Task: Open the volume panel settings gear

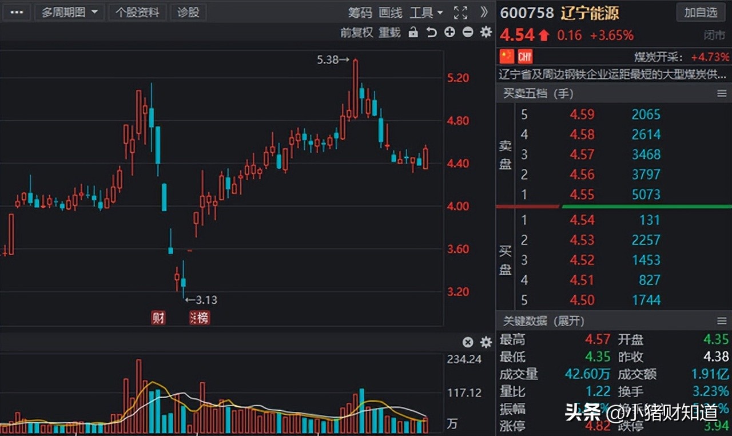Action: 486,342
